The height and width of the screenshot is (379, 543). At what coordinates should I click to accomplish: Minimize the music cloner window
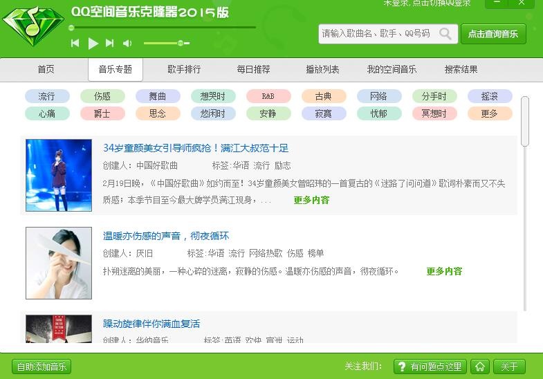pyautogui.click(x=497, y=3)
